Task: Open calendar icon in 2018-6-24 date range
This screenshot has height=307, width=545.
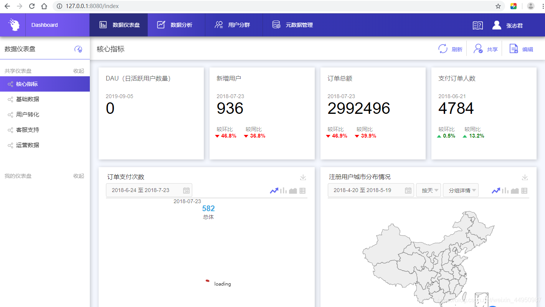Action: tap(186, 190)
